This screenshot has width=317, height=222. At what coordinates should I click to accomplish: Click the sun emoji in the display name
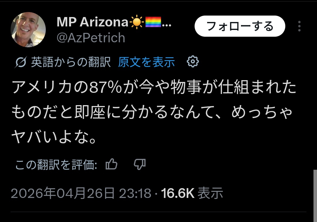click(x=137, y=22)
